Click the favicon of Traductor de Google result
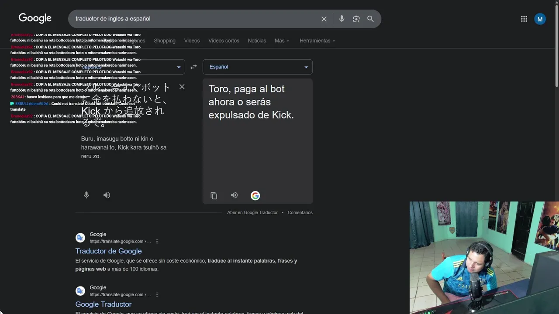The image size is (559, 314). pyautogui.click(x=80, y=238)
